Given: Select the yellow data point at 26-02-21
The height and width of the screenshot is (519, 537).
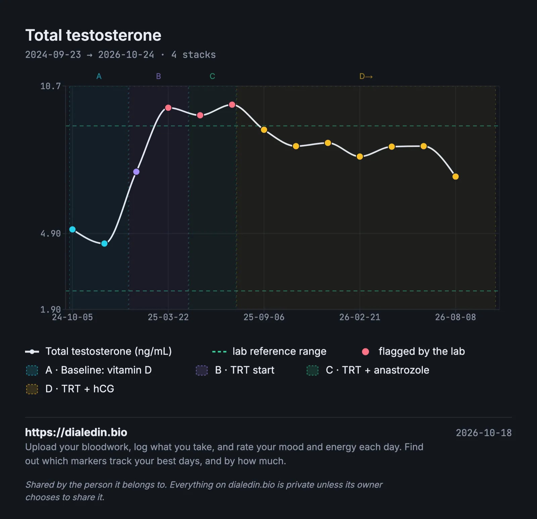Looking at the screenshot, I should 360,157.
